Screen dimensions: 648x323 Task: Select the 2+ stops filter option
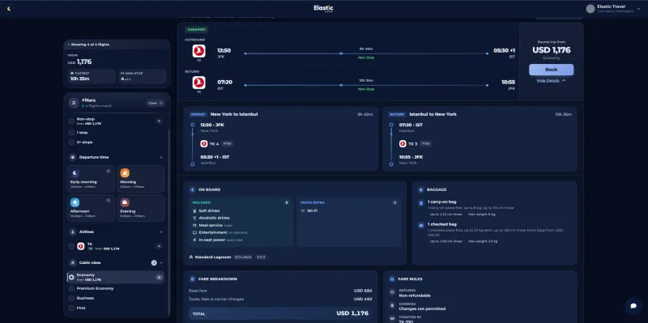[x=71, y=142]
